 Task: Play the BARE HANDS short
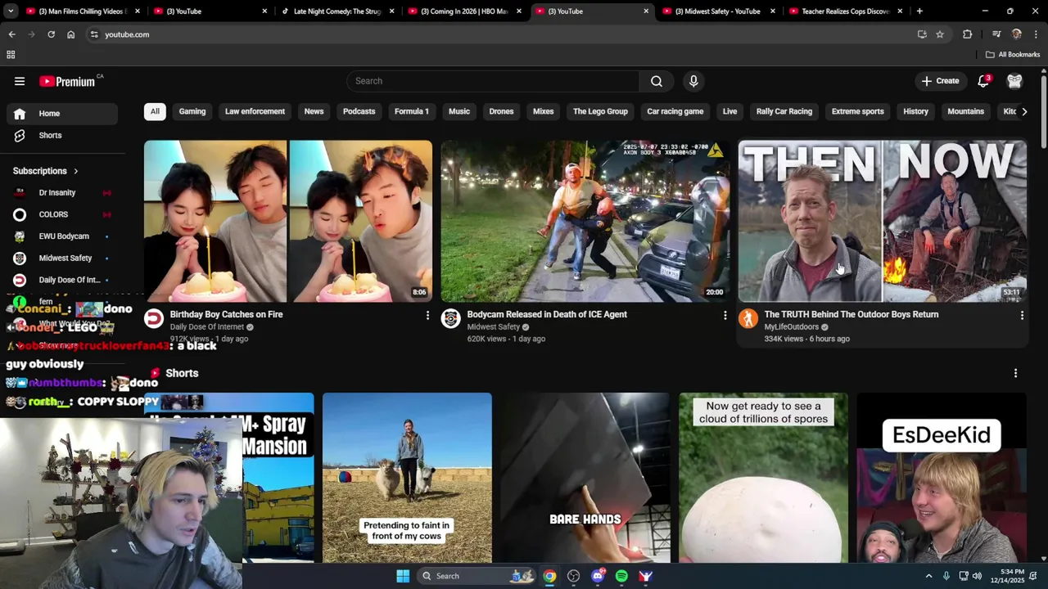(585, 478)
